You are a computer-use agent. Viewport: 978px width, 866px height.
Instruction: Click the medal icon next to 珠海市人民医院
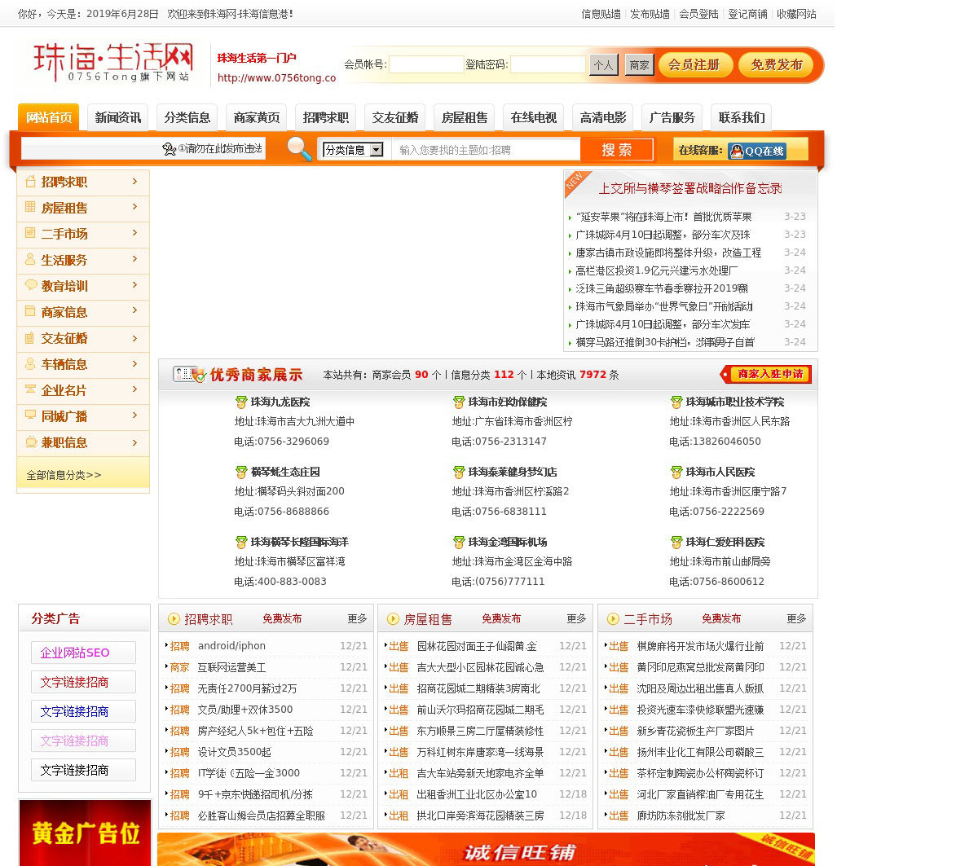point(676,473)
